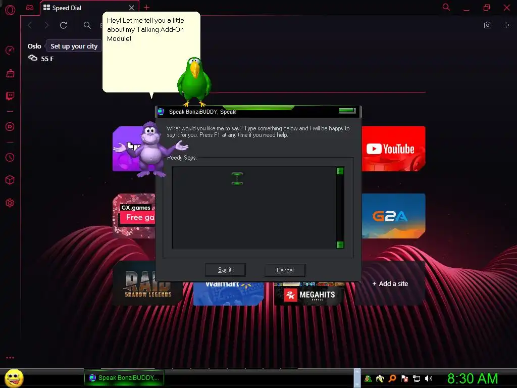Click the Say it! button

225,270
